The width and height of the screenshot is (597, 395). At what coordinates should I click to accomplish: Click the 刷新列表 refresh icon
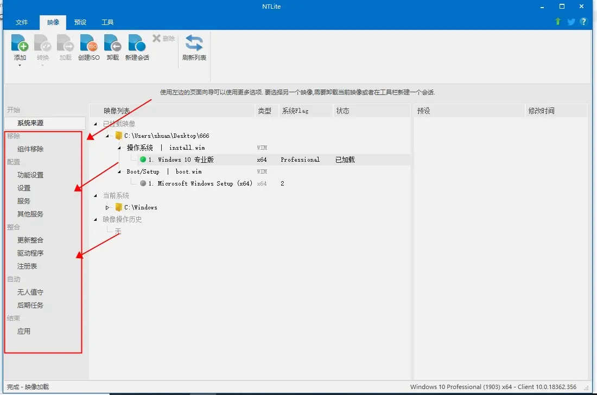194,43
